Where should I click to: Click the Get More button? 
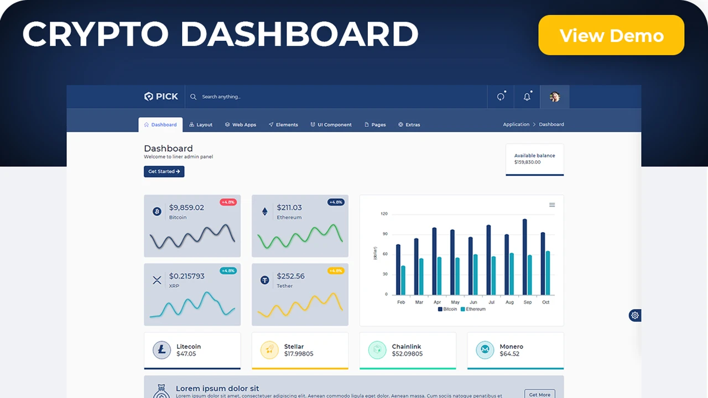click(x=540, y=394)
